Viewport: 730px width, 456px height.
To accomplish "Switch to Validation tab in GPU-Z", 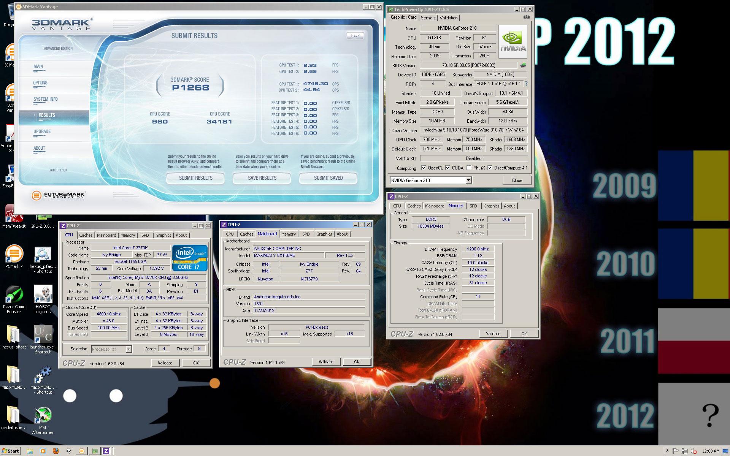I will click(449, 17).
